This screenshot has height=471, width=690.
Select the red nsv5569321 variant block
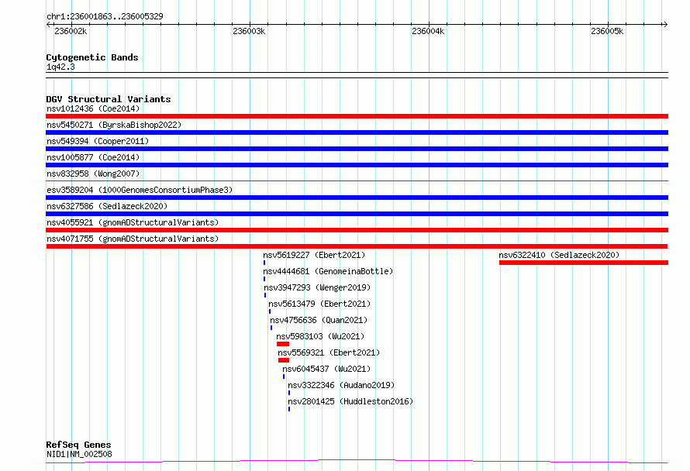pyautogui.click(x=284, y=360)
